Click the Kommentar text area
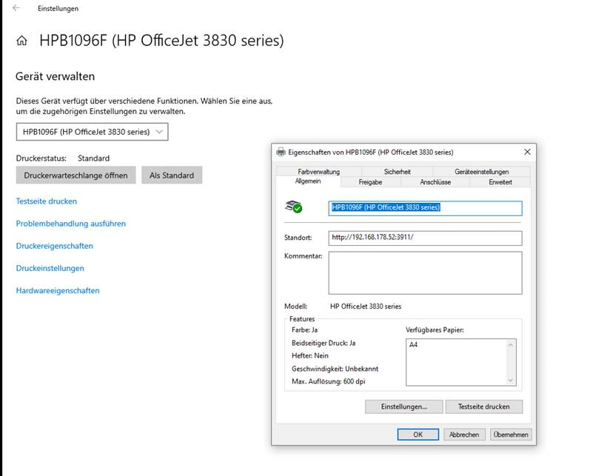 (425, 273)
